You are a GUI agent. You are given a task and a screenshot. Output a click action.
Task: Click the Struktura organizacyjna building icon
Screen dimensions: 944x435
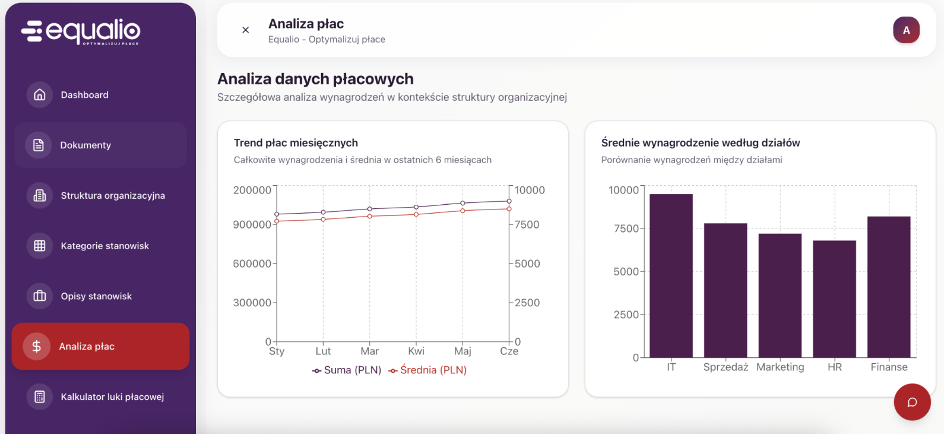(x=40, y=196)
